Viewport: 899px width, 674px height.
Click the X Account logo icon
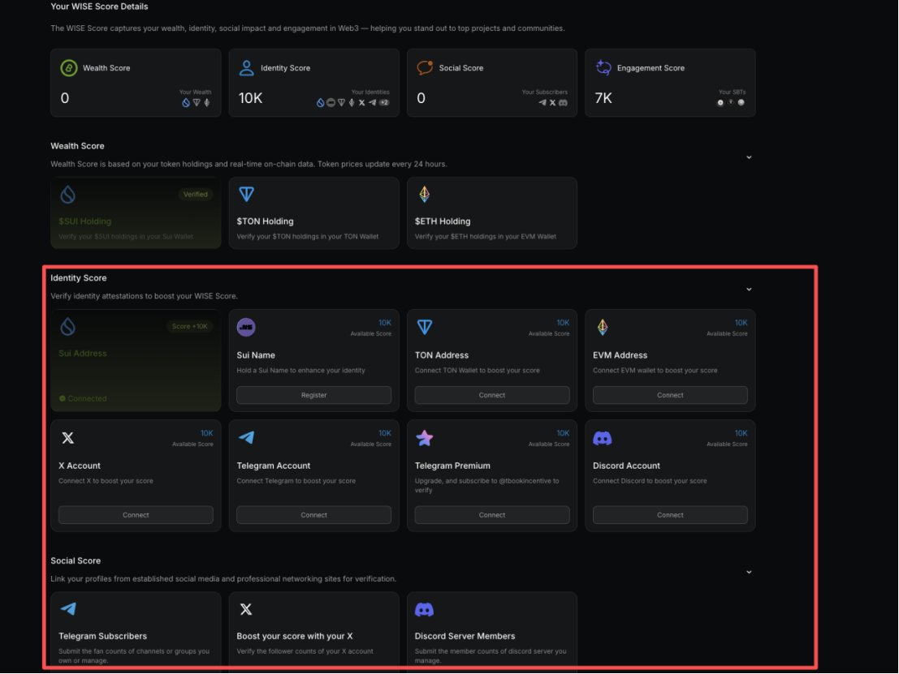pyautogui.click(x=68, y=438)
